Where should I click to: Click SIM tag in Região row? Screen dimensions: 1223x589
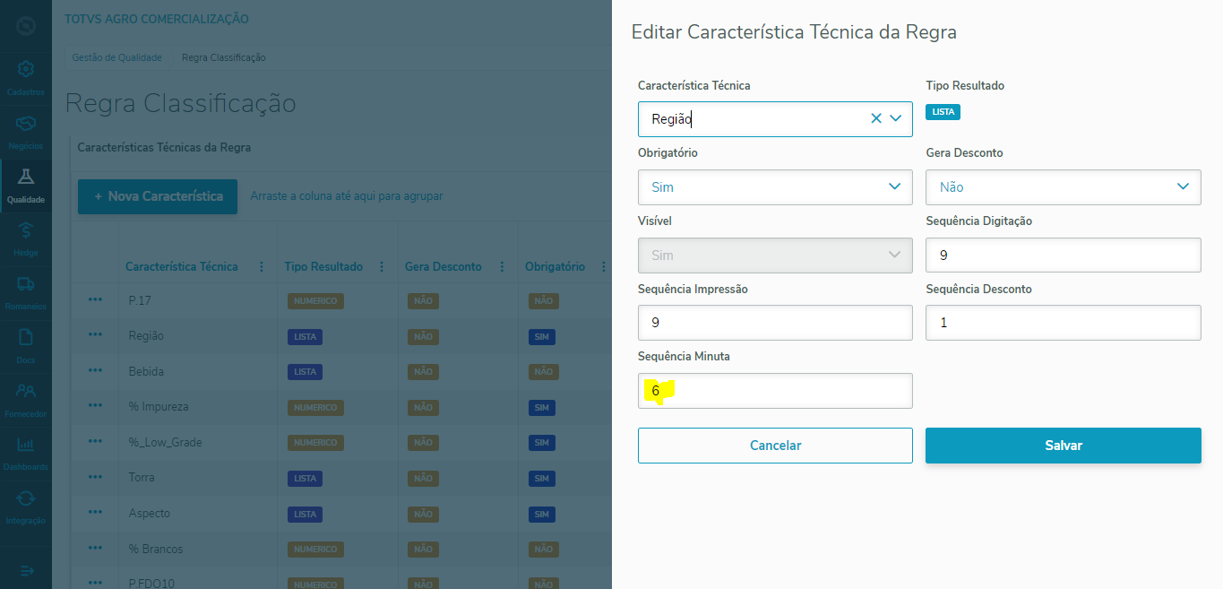(x=541, y=337)
